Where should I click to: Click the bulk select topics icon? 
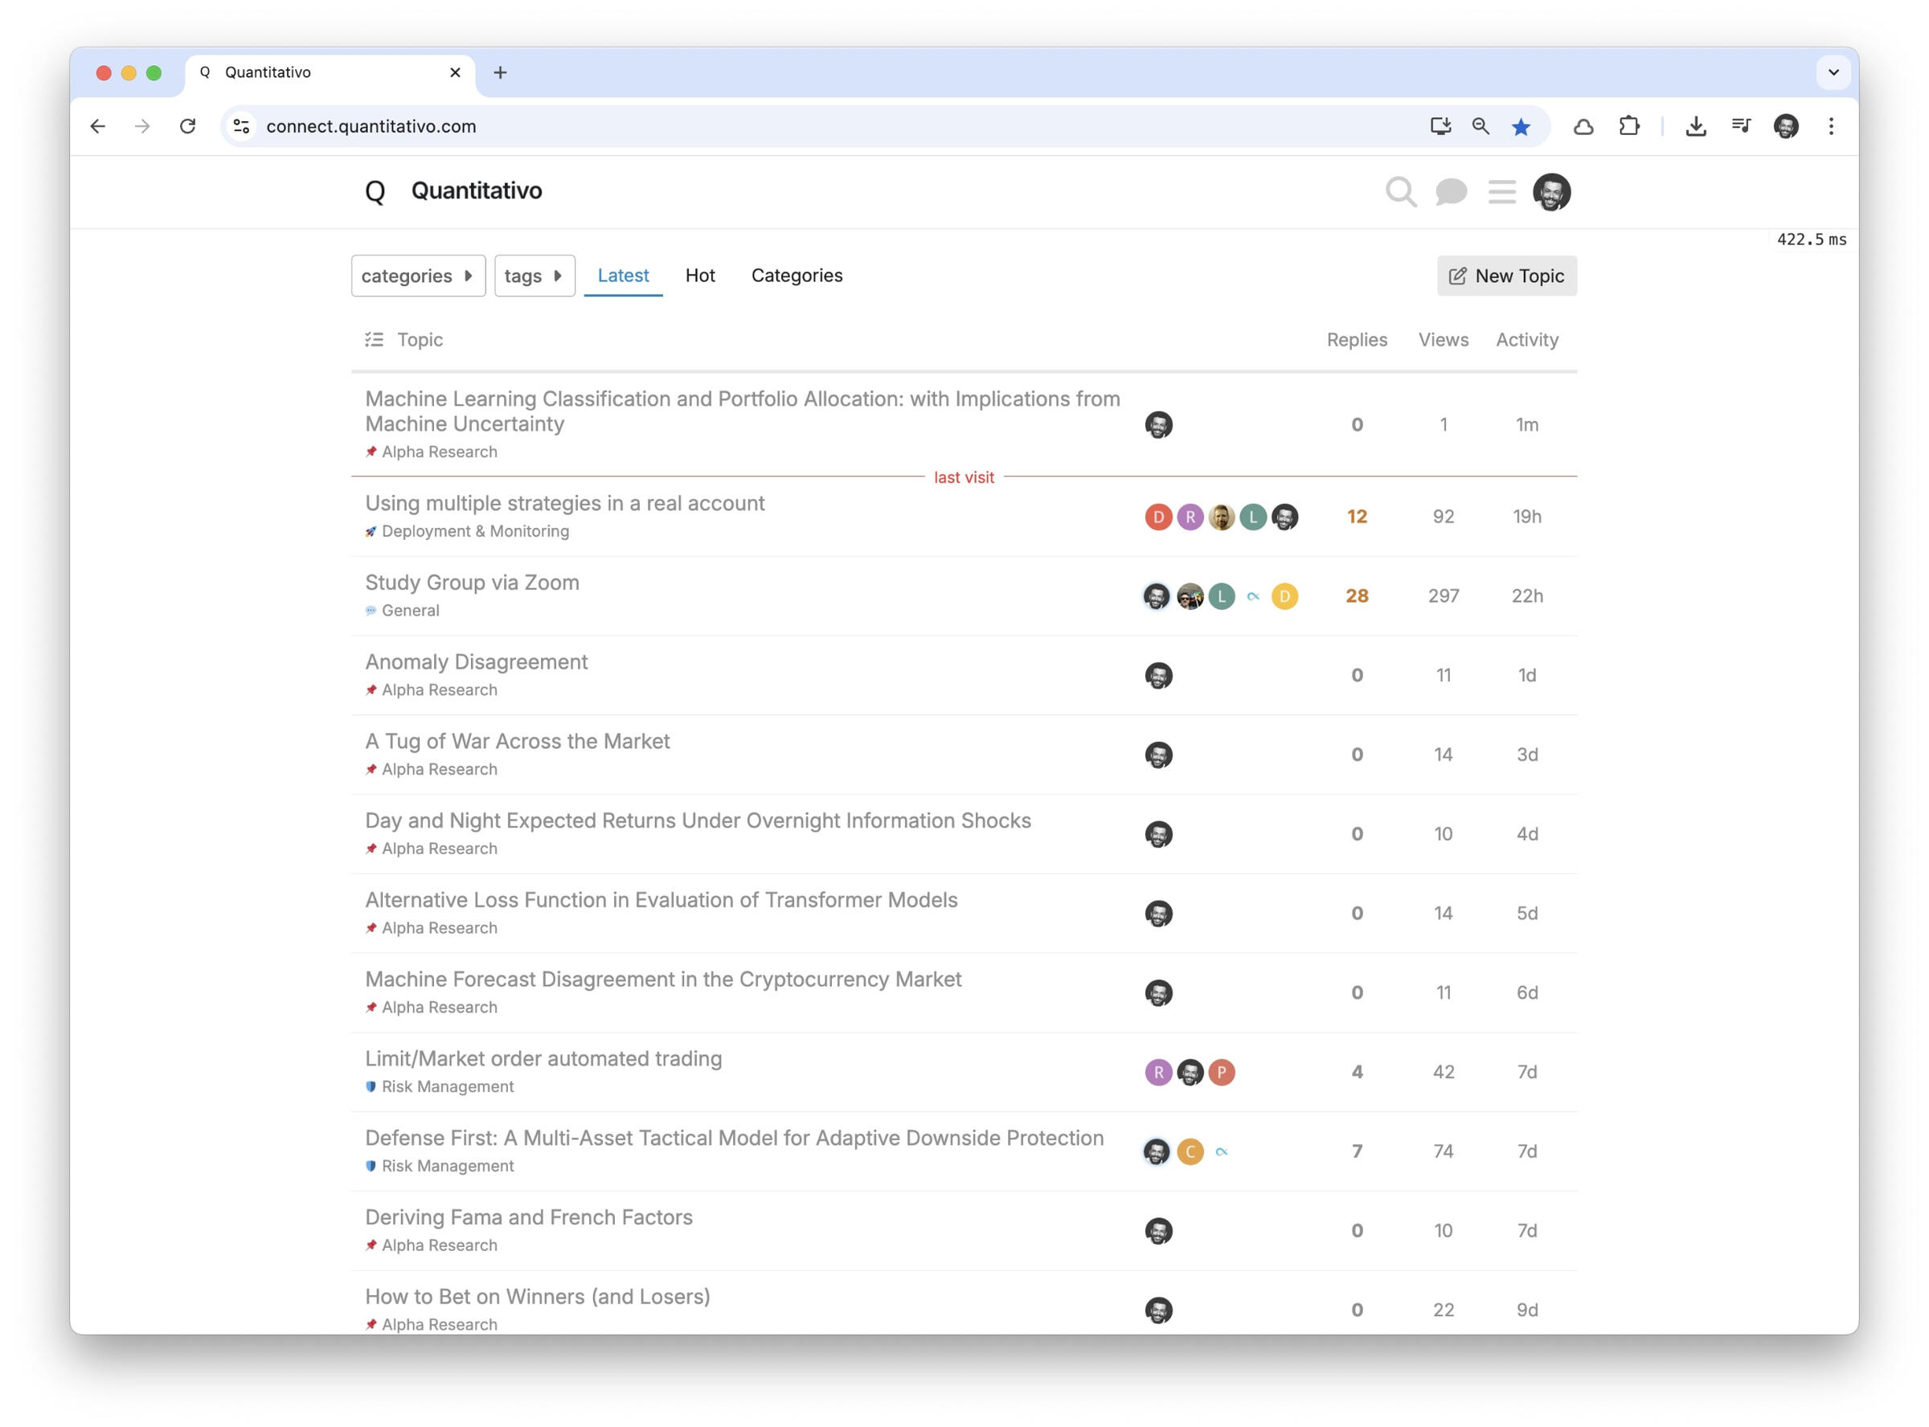[x=374, y=339]
